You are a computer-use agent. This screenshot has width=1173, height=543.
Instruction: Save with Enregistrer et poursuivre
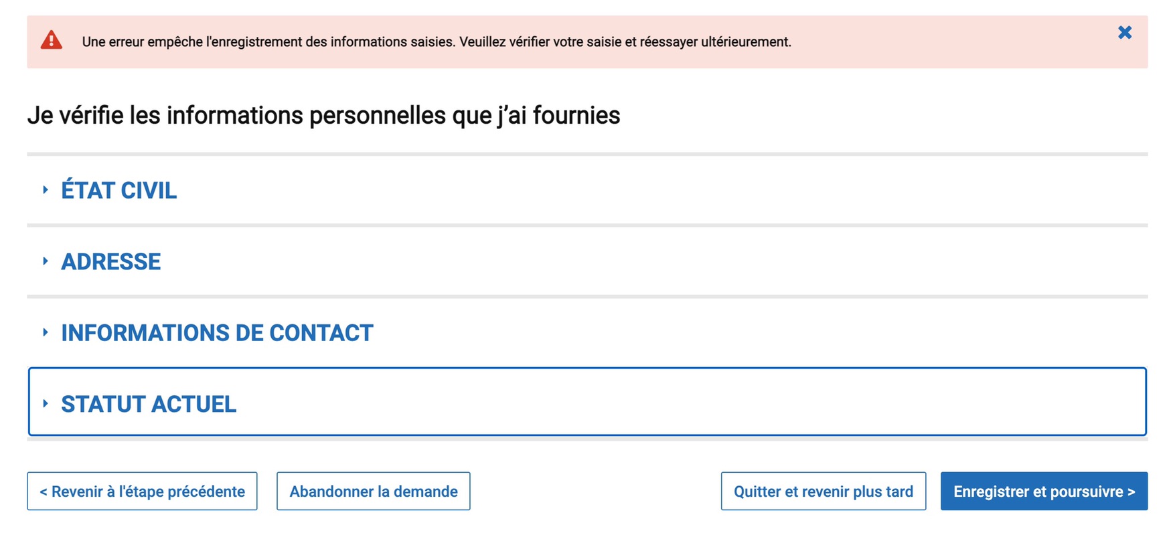(1044, 492)
